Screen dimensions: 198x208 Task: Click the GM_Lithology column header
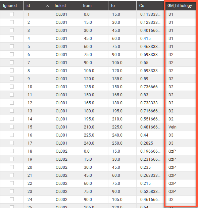[180, 6]
